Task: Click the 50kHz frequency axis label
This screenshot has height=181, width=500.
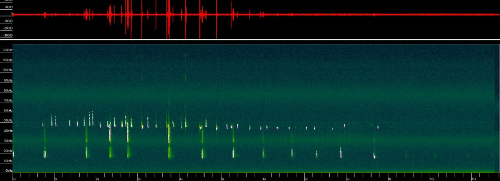Action: 8,121
